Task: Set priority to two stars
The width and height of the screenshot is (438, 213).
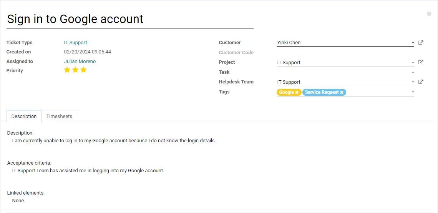Action: (x=75, y=70)
